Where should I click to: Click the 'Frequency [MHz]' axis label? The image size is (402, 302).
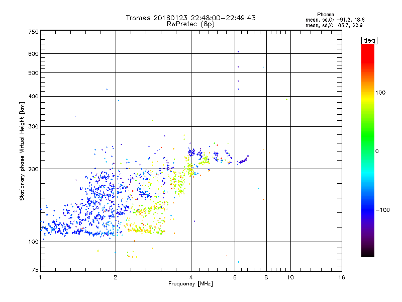[190, 284]
